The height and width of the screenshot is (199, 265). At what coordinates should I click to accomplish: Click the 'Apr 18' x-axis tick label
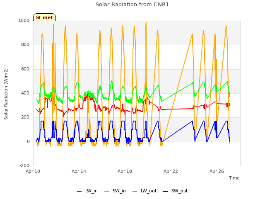(125, 171)
